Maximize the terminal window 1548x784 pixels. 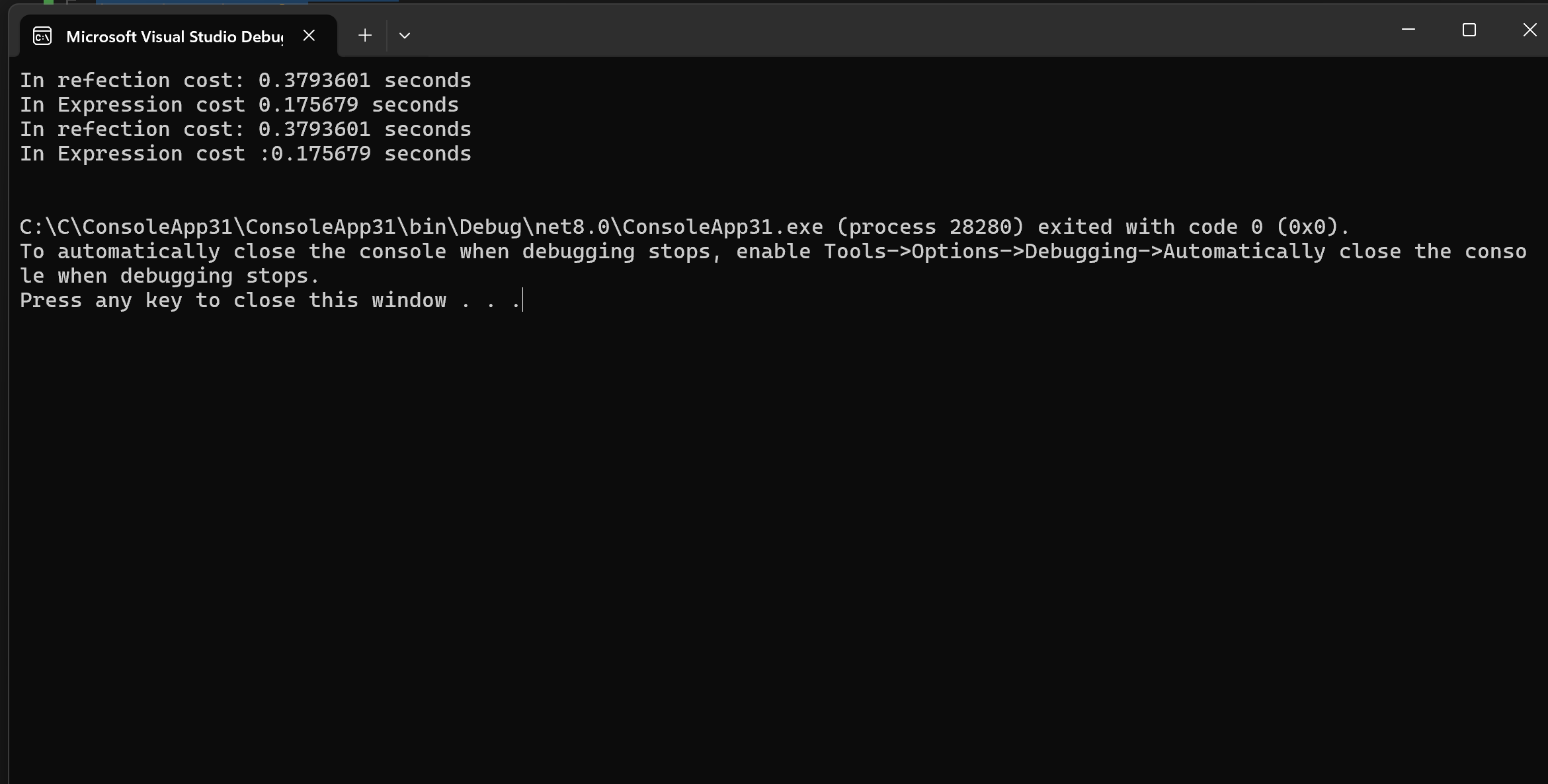1469,30
